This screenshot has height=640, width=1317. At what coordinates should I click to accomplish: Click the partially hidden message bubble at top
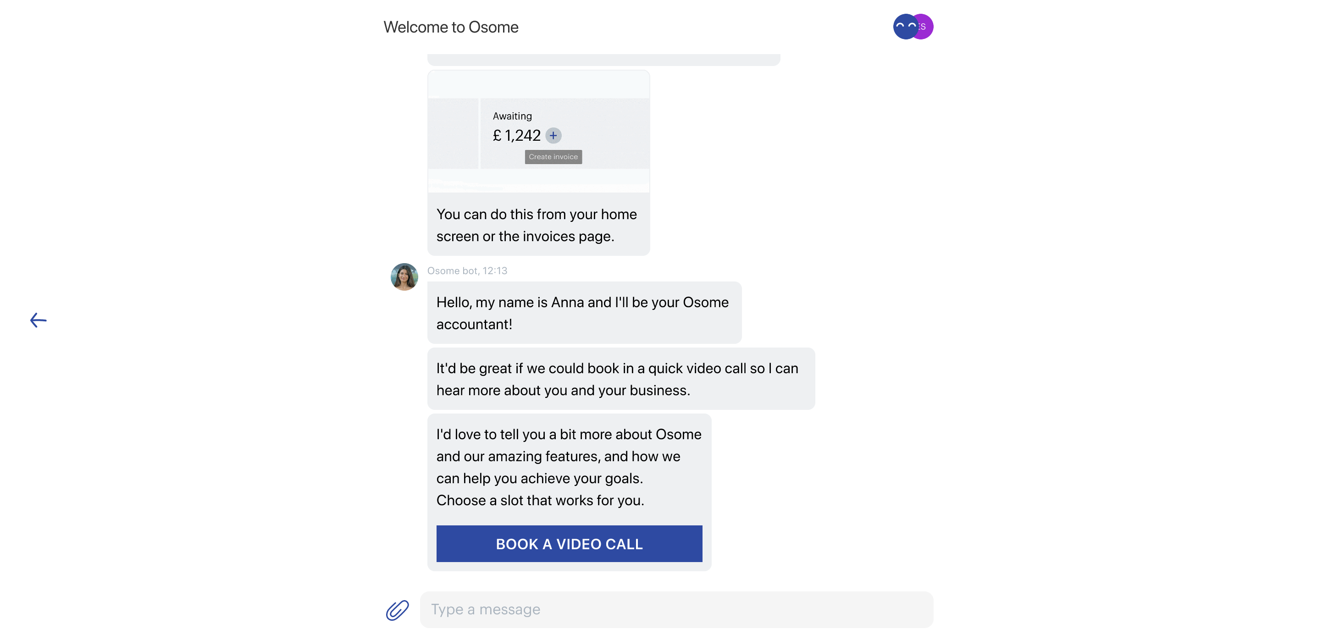(x=603, y=60)
